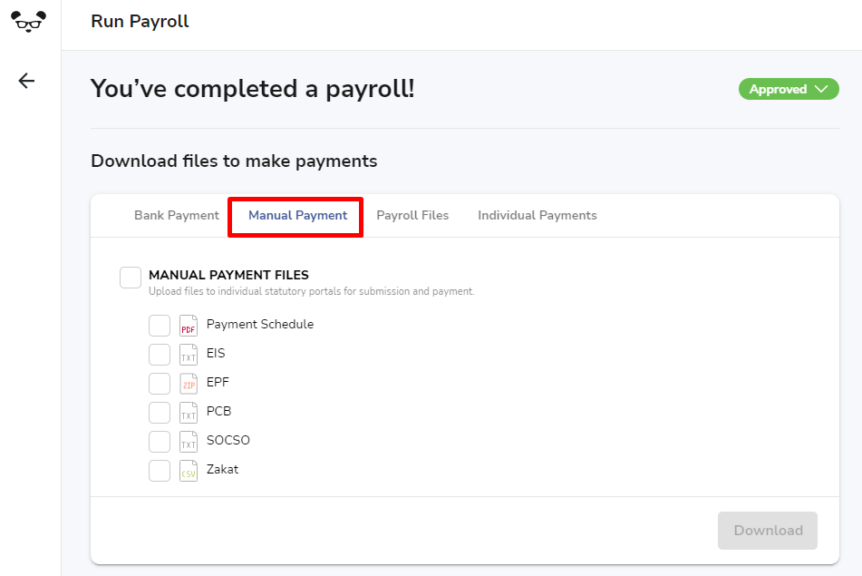Select the EPF file checkbox
This screenshot has height=576, width=862.
(x=160, y=384)
